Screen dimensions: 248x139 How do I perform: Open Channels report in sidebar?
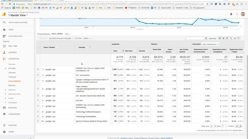click(x=12, y=73)
